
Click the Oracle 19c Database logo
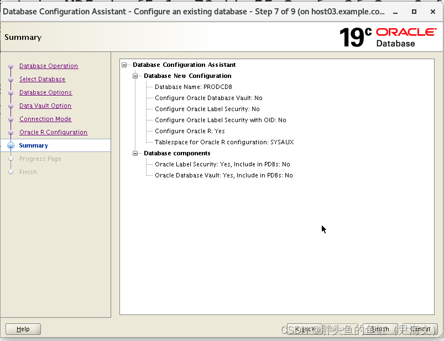coord(388,38)
